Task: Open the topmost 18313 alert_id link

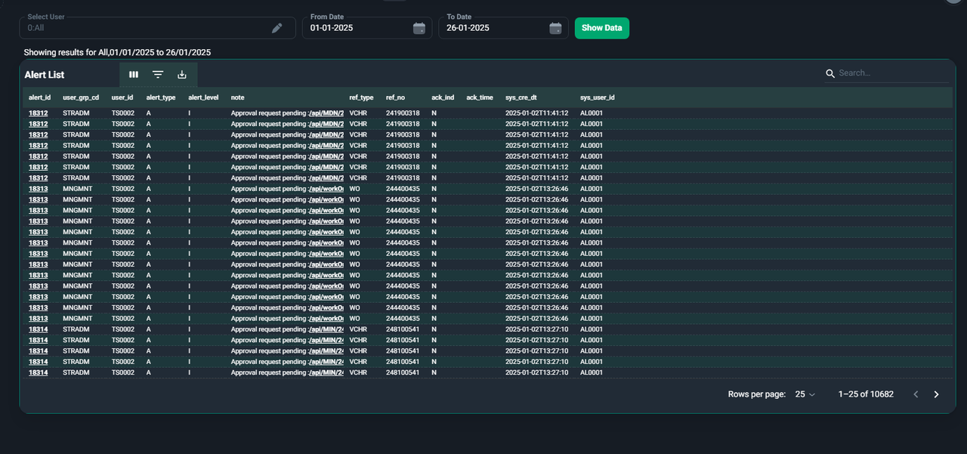Action: (39, 189)
